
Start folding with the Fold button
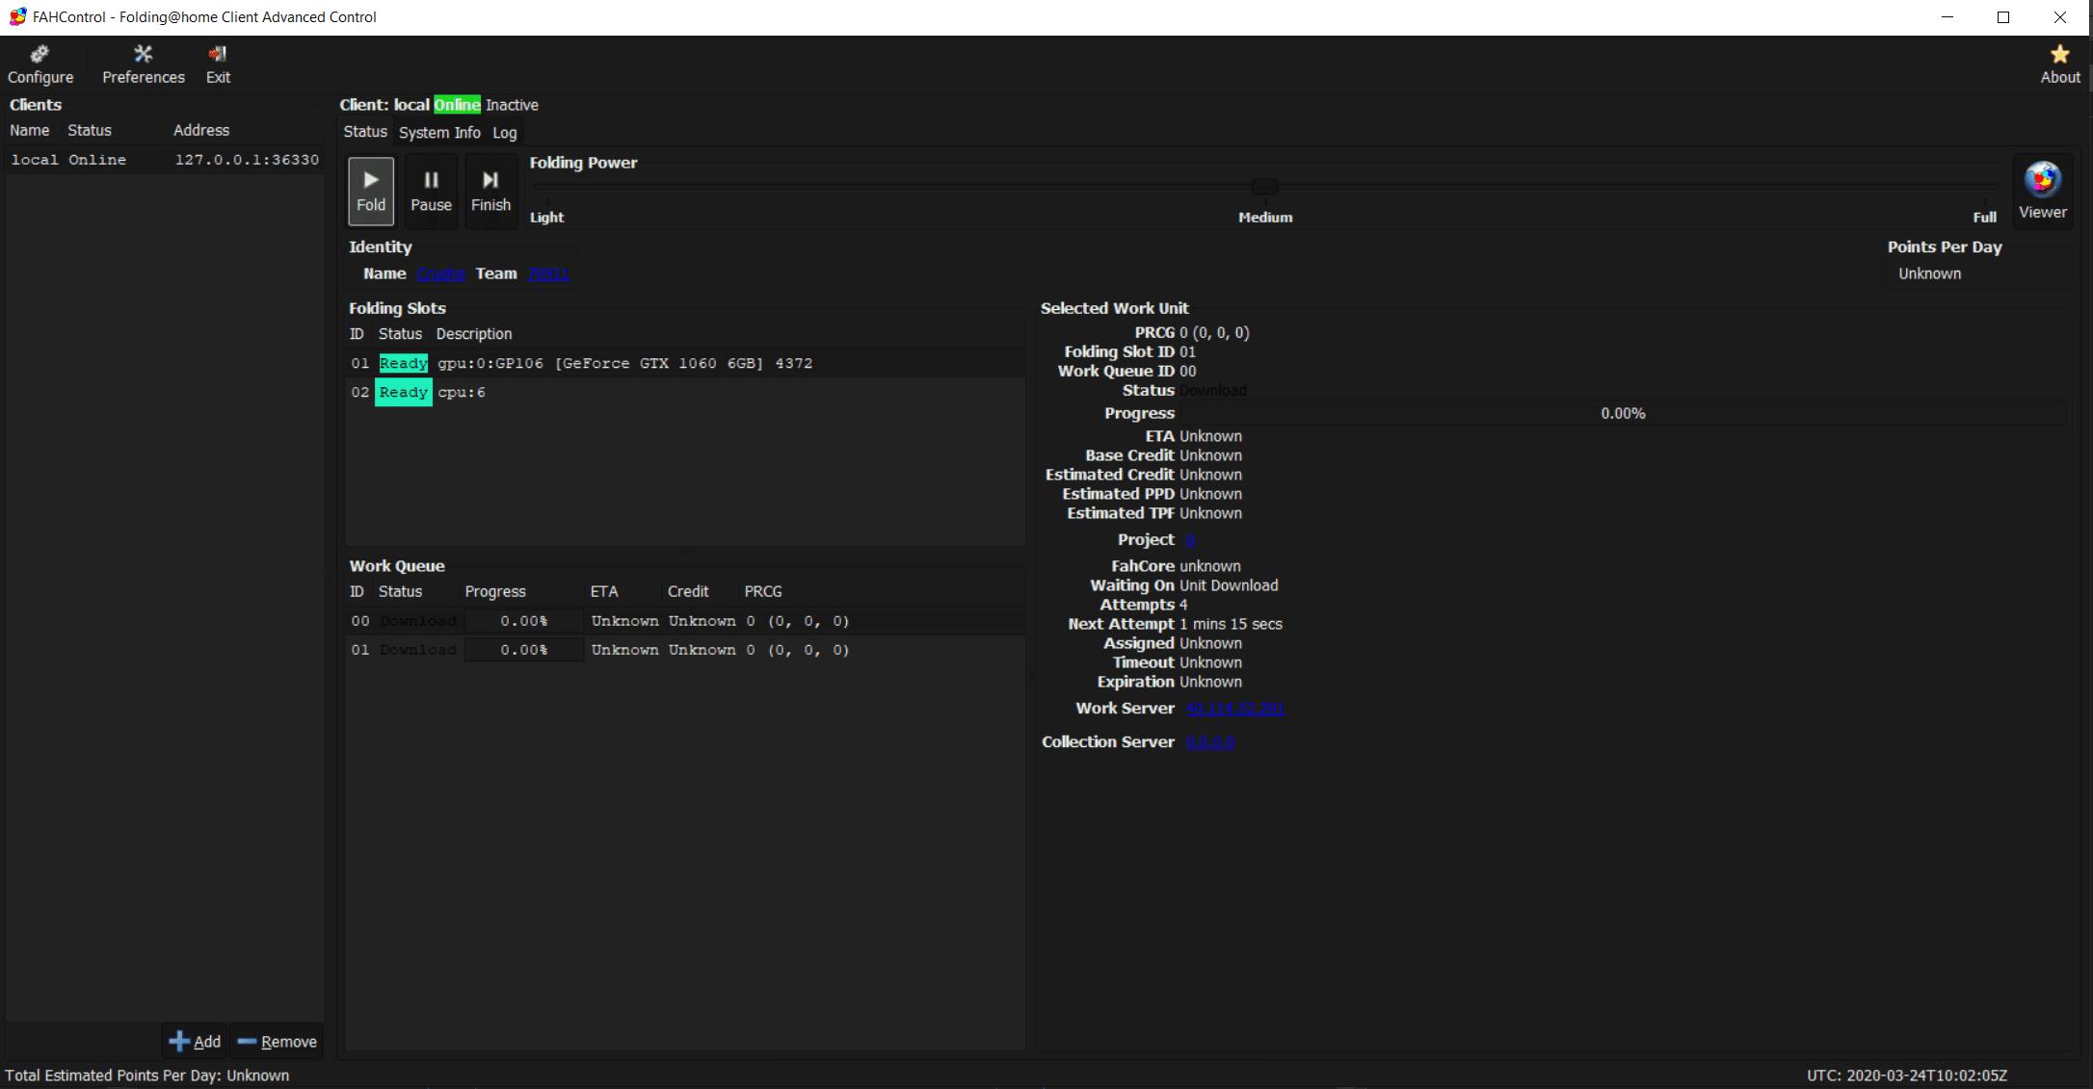371,191
